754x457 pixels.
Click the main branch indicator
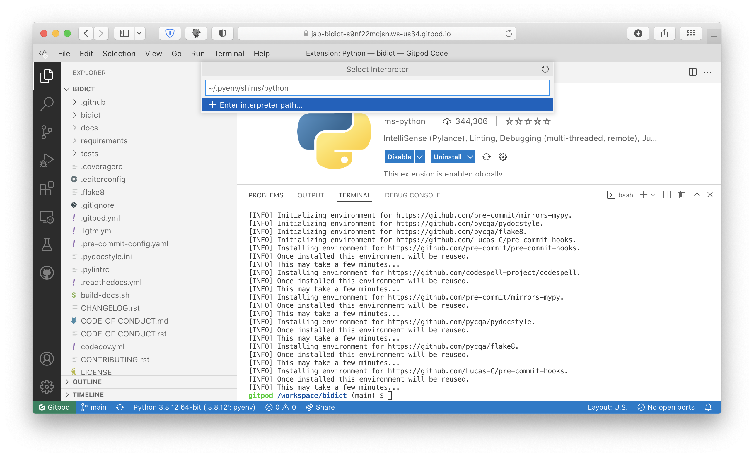pos(94,407)
